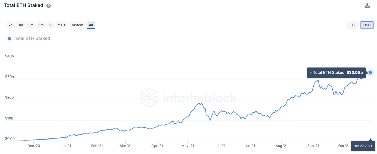The height and width of the screenshot is (154, 377).
Task: Click the highlighted data point on chart
Action: tap(370, 72)
